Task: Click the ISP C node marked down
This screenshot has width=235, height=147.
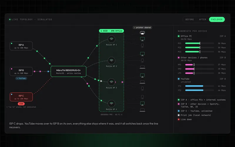Action: (x=21, y=97)
